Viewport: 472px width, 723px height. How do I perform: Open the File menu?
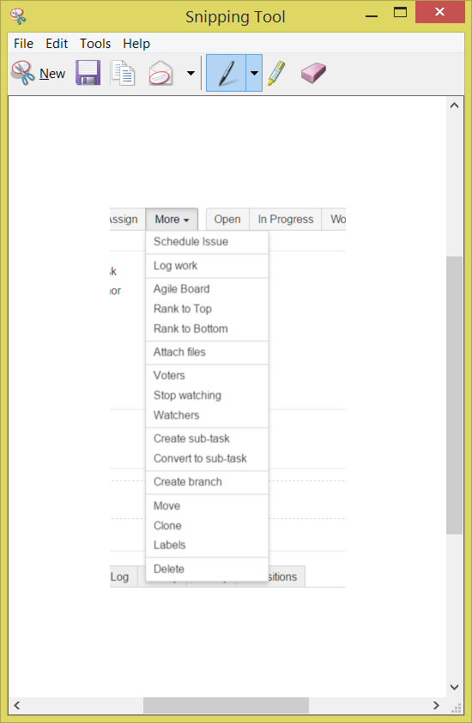point(23,44)
